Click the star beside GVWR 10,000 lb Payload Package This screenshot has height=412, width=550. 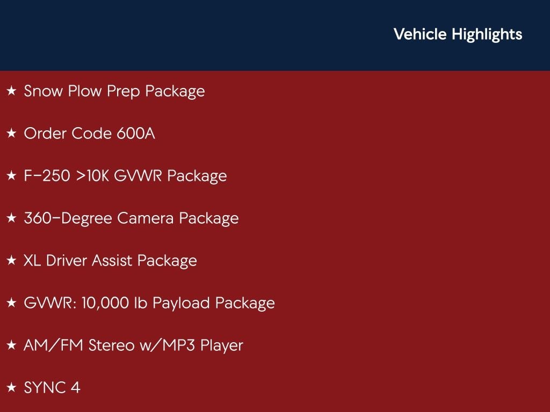(11, 303)
